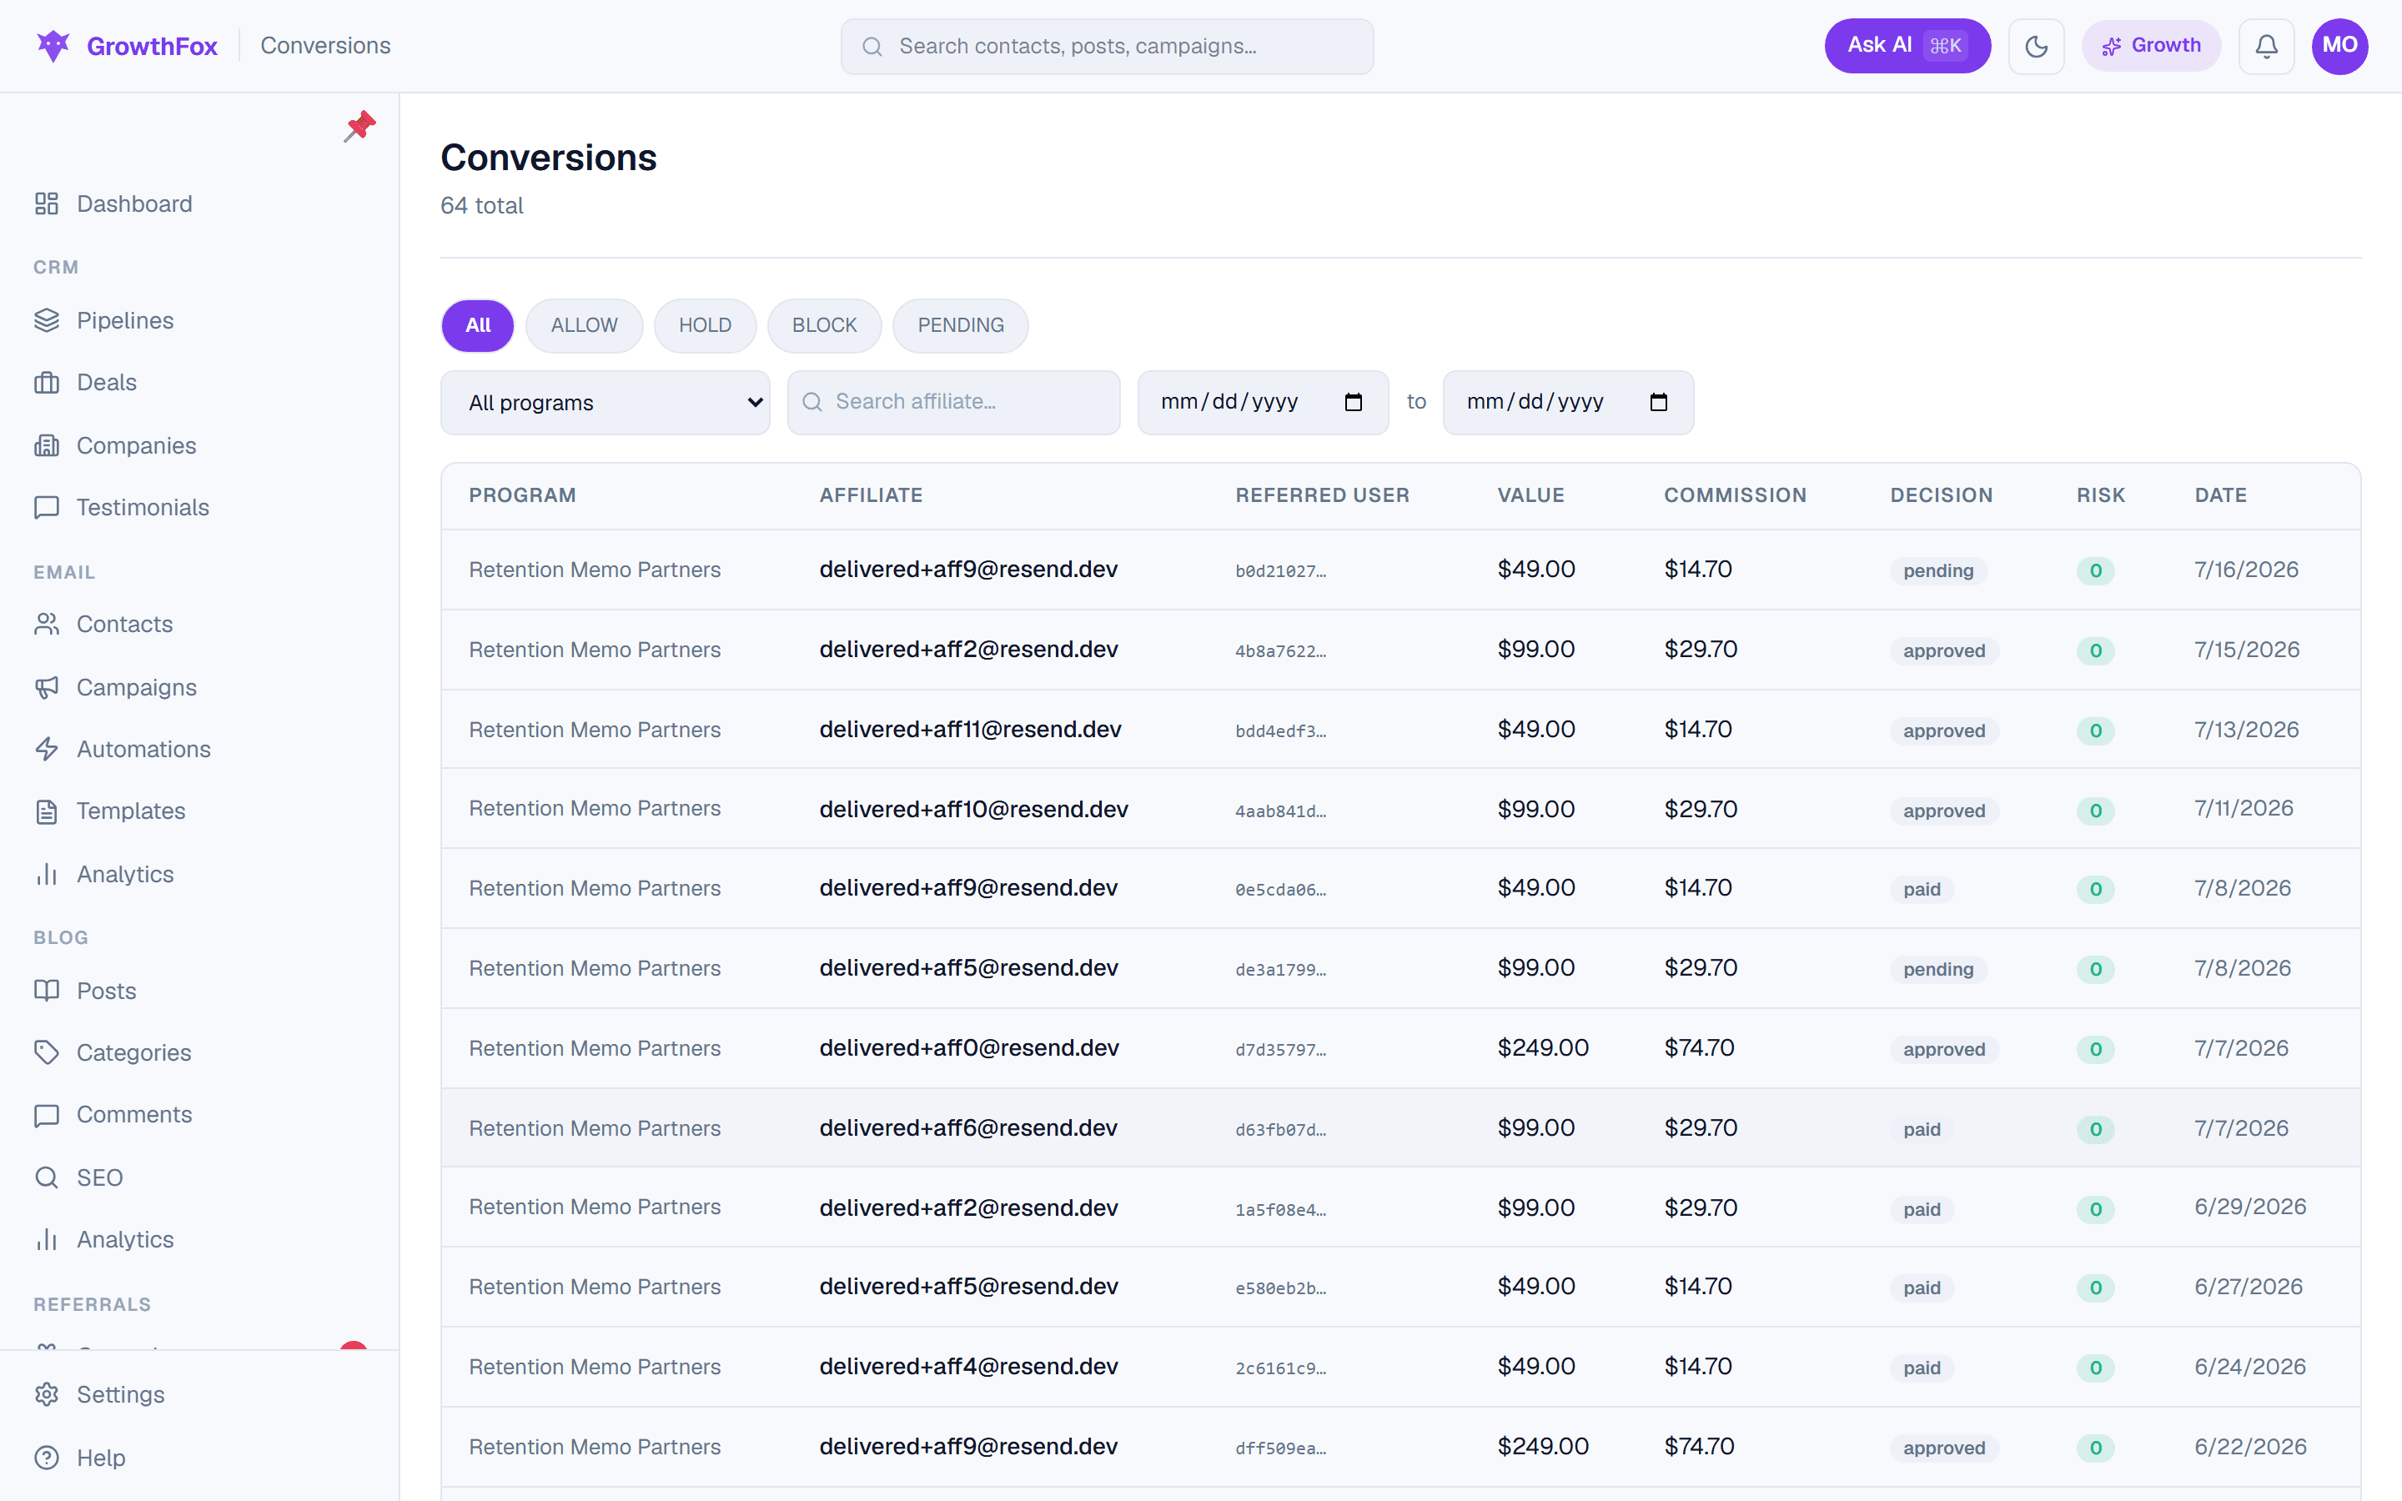Focus the global search contacts field
The height and width of the screenshot is (1501, 2402).
(1107, 46)
